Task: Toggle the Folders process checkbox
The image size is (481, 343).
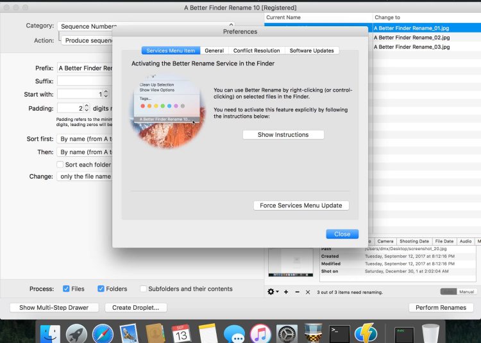Action: coord(100,289)
